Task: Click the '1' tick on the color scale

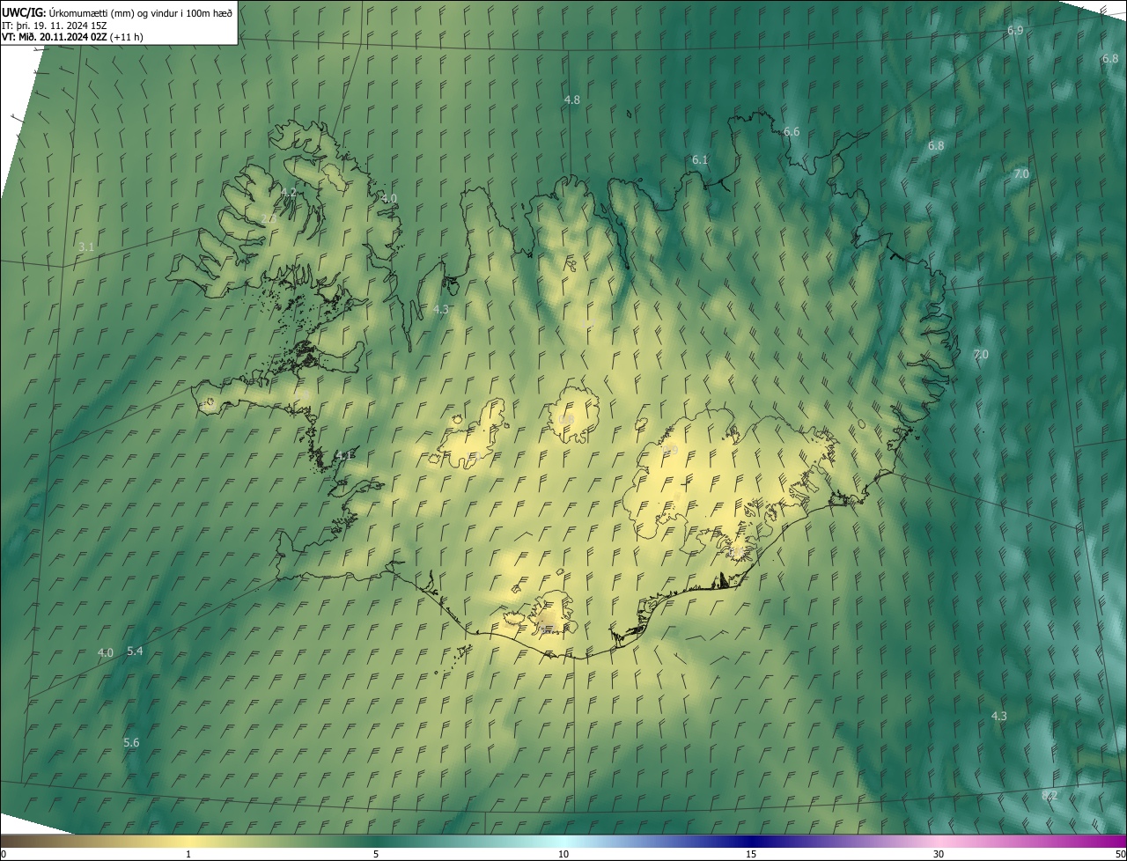Action: point(188,855)
